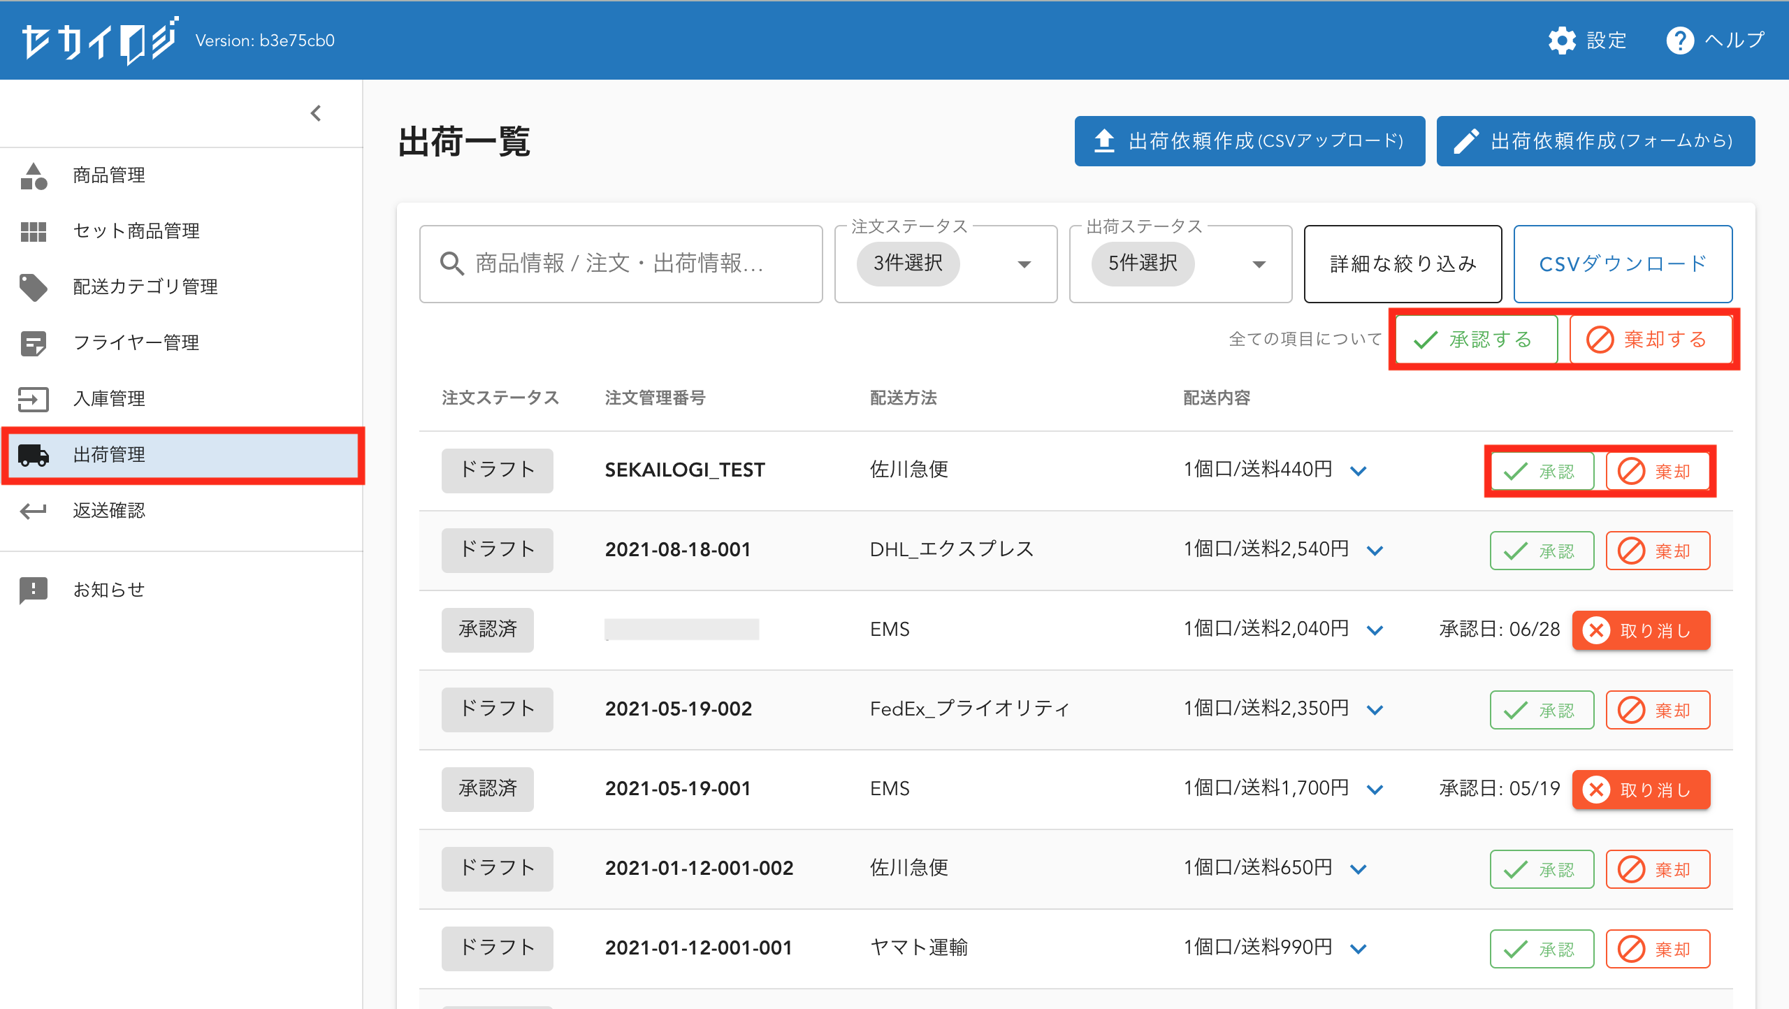Click the お知らせ announcement icon
The width and height of the screenshot is (1789, 1009).
coord(34,590)
